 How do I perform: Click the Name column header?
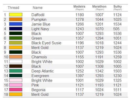point(38,8)
